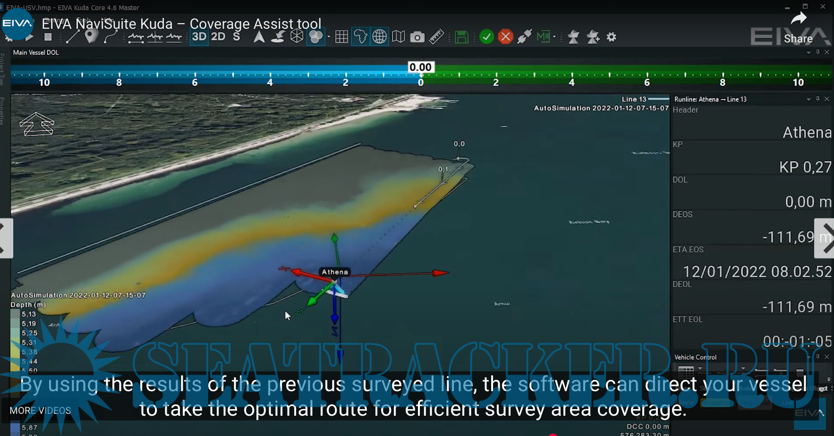This screenshot has height=436, width=834.
Task: Click the green checkmark accept icon
Action: pos(486,37)
